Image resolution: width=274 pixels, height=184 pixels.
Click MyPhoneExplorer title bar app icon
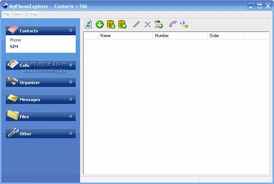(5, 6)
